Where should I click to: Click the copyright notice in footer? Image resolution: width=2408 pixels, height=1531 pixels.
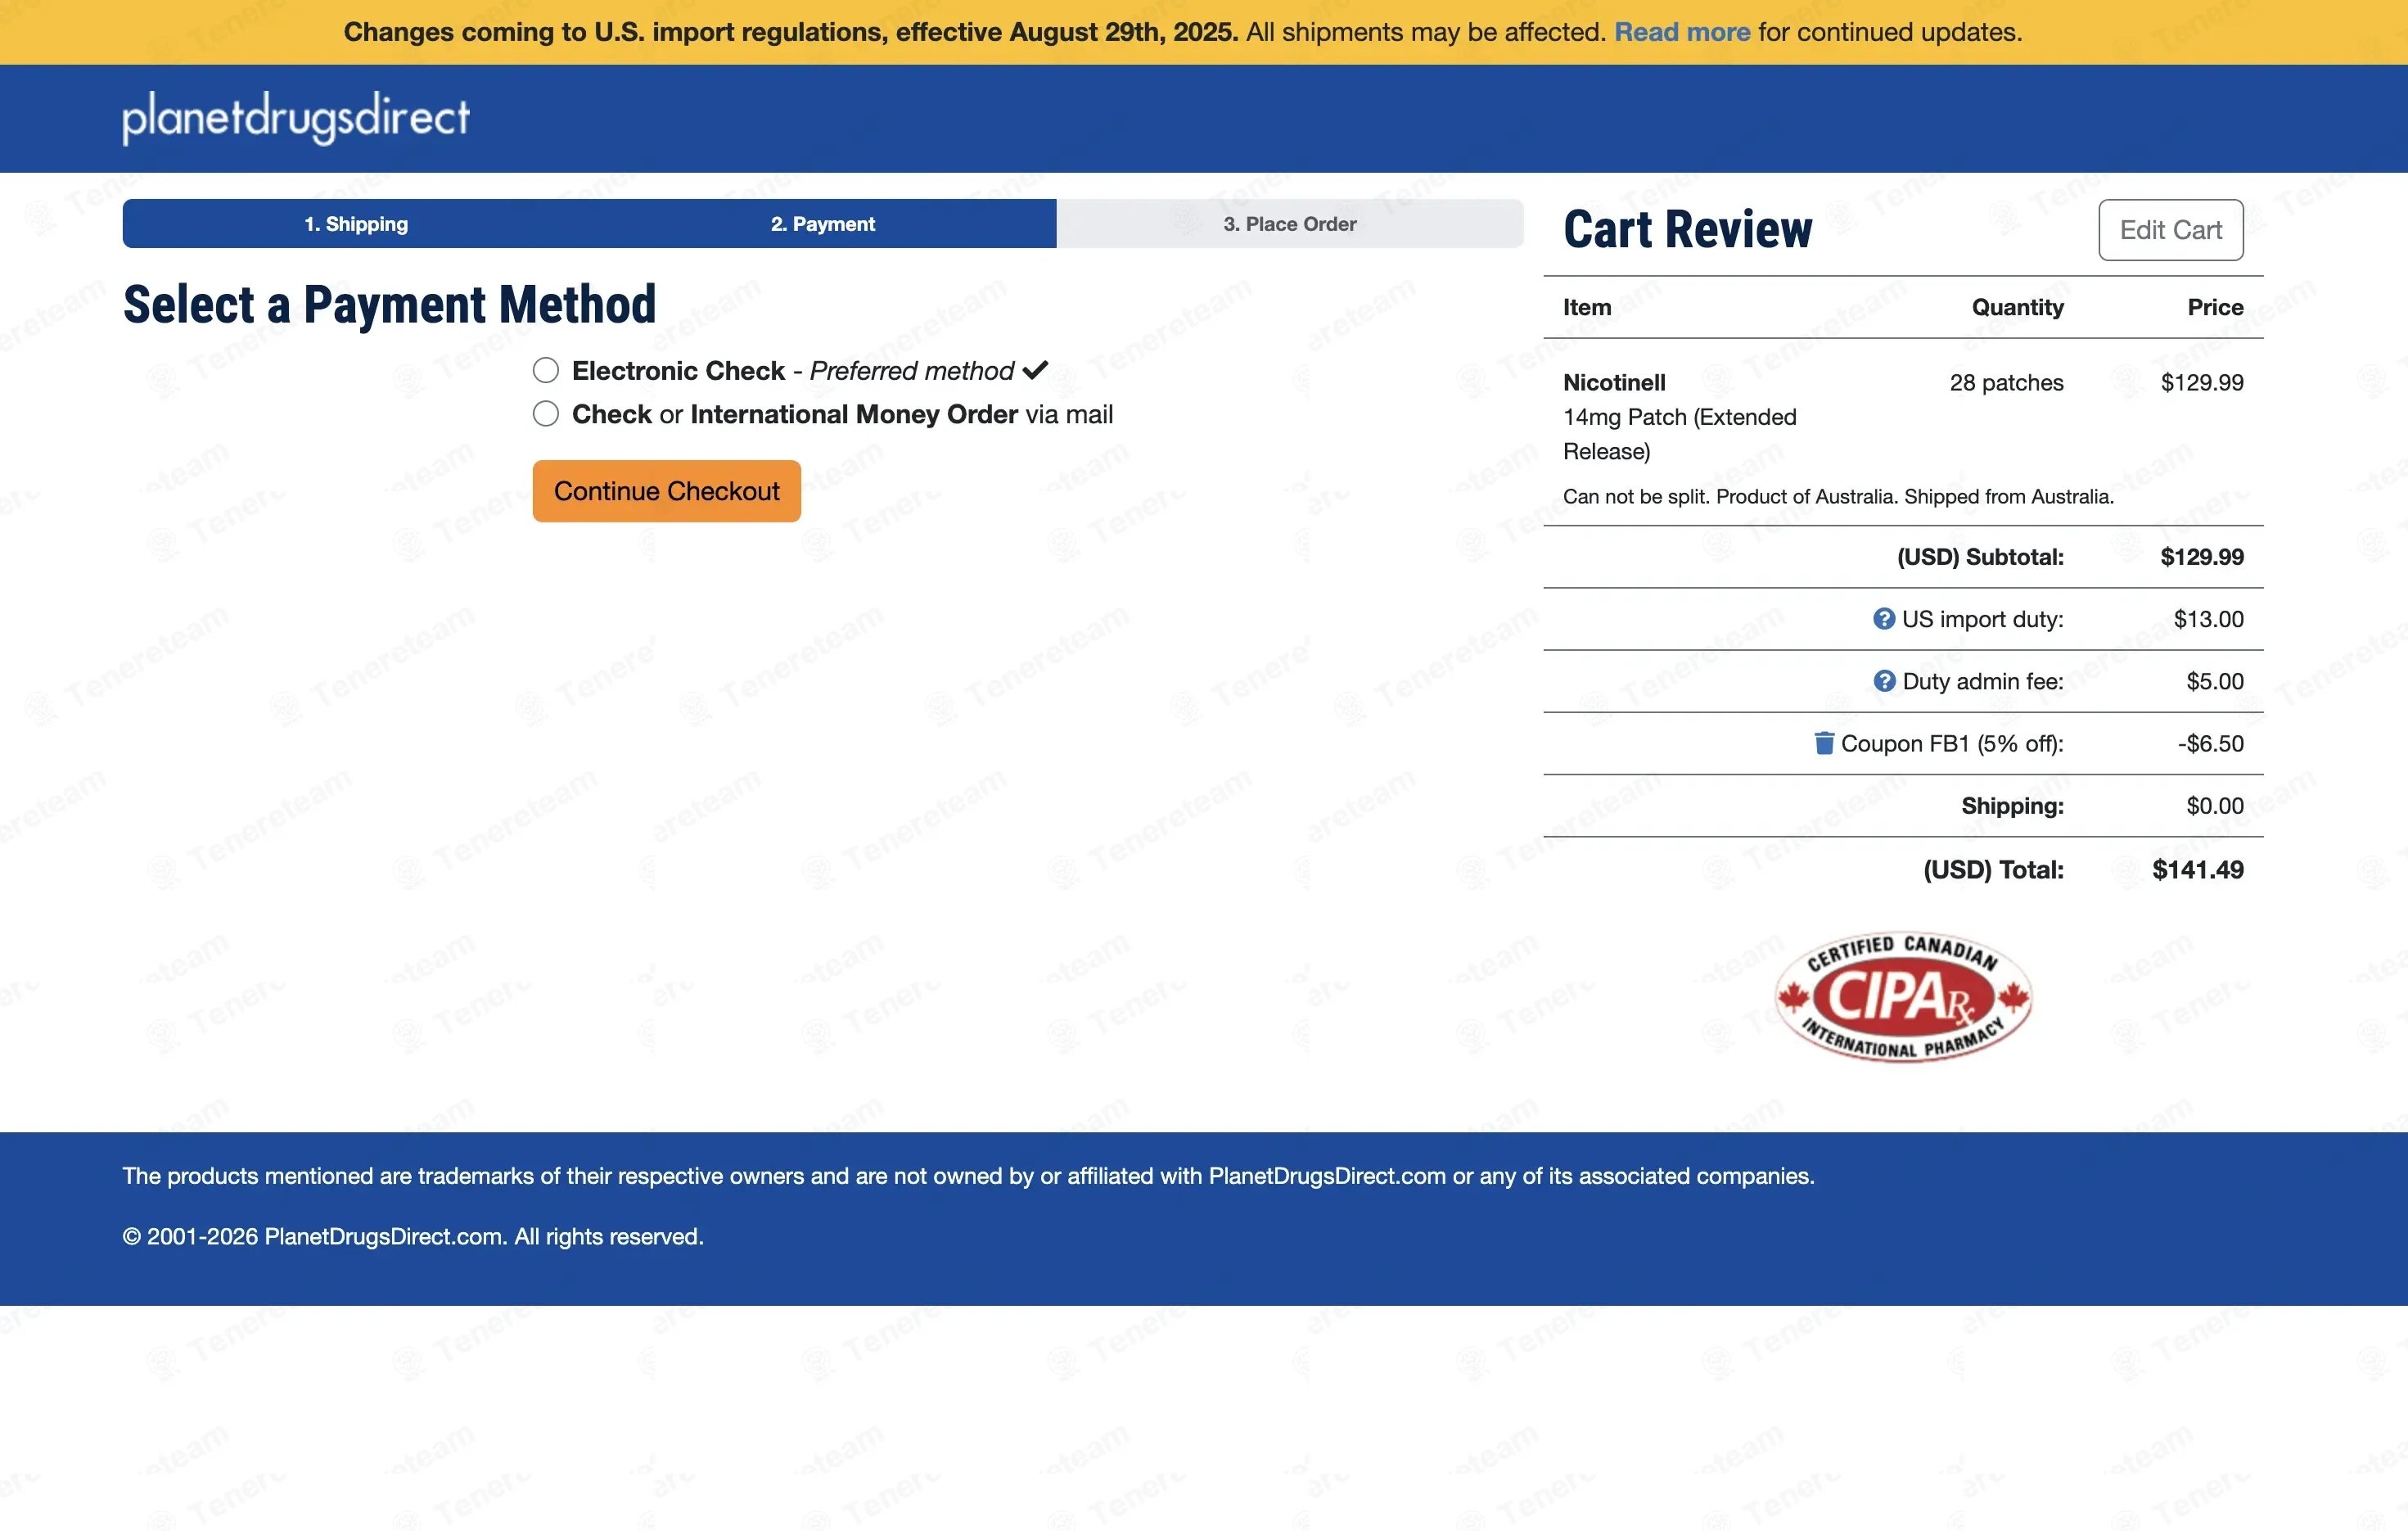(413, 1237)
